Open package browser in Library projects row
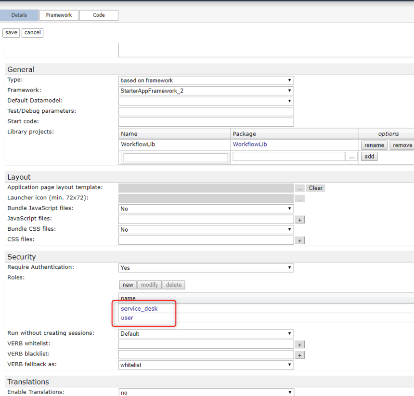 [352, 157]
